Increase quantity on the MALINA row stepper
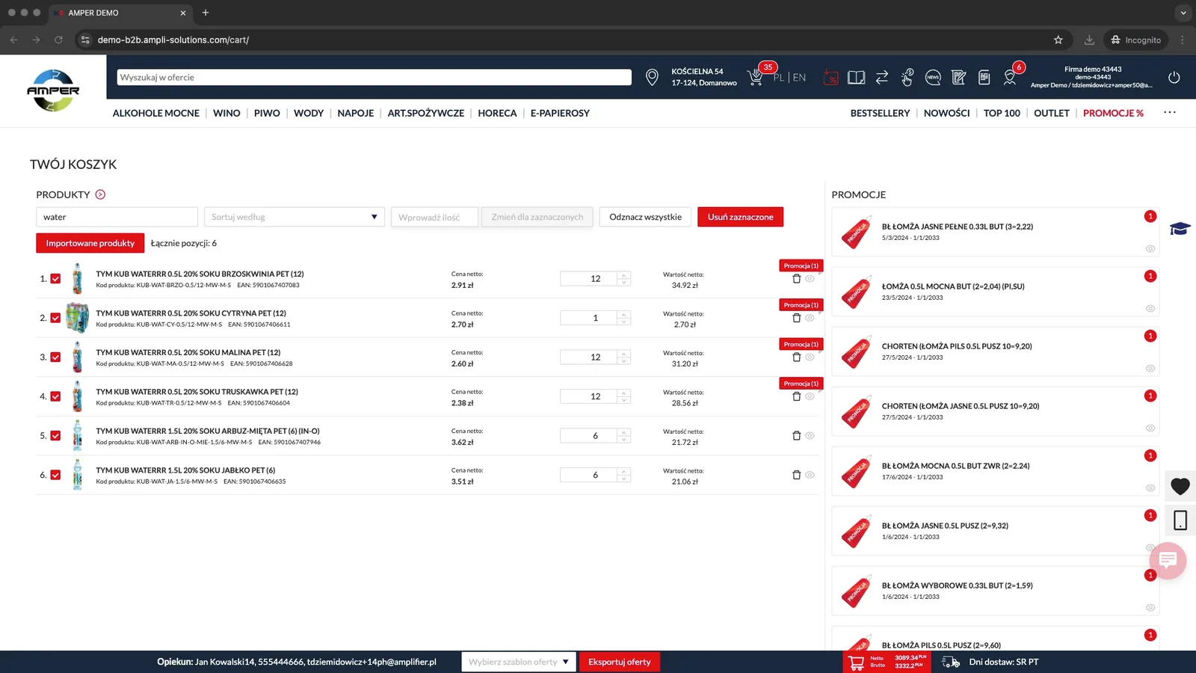 pos(624,353)
